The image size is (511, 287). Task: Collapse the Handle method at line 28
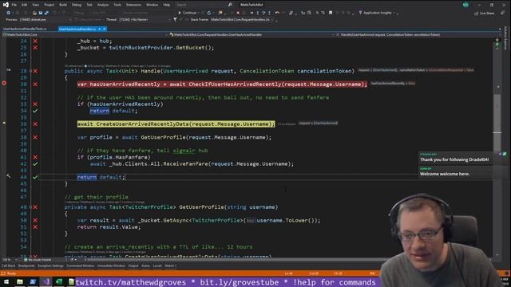coord(31,71)
